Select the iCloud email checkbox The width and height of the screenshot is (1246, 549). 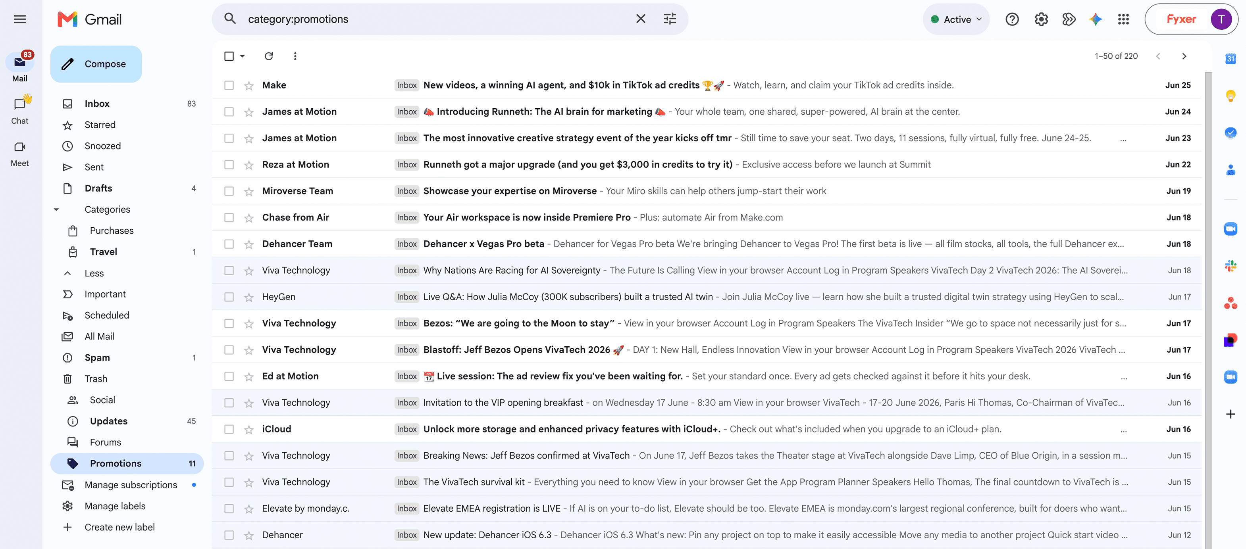tap(229, 430)
